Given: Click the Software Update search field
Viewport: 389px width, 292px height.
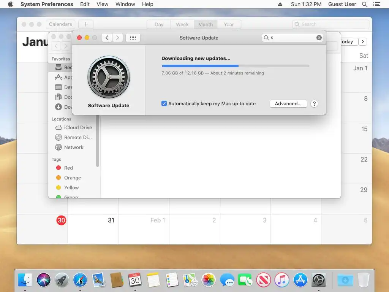Looking at the screenshot, I should pos(292,38).
